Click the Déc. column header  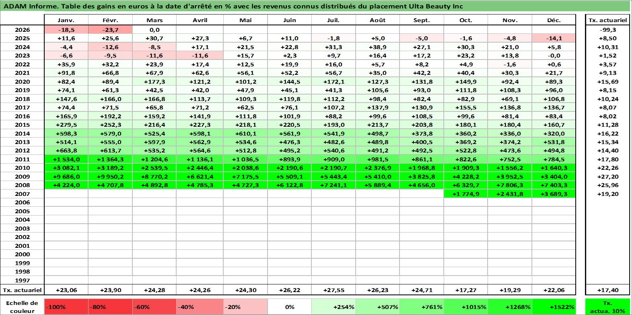click(554, 20)
